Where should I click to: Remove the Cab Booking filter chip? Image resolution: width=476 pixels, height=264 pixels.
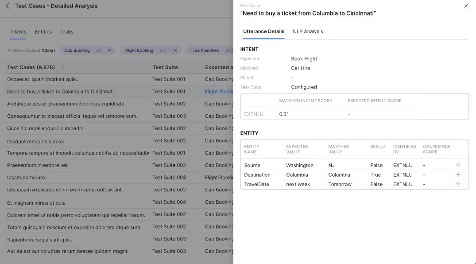pyautogui.click(x=110, y=50)
